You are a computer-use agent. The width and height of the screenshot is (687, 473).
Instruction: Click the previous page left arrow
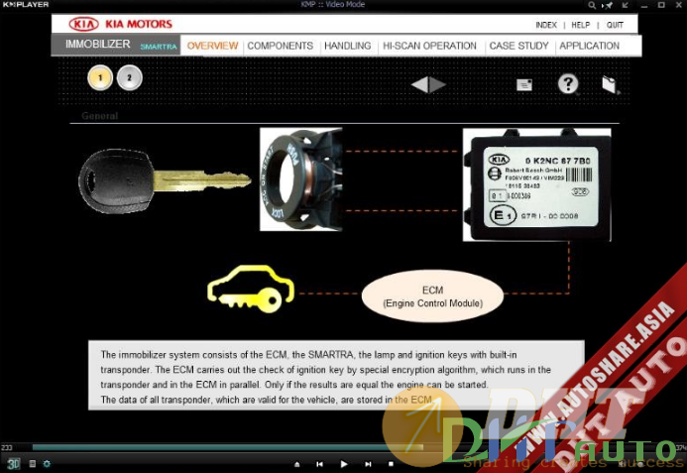click(419, 84)
